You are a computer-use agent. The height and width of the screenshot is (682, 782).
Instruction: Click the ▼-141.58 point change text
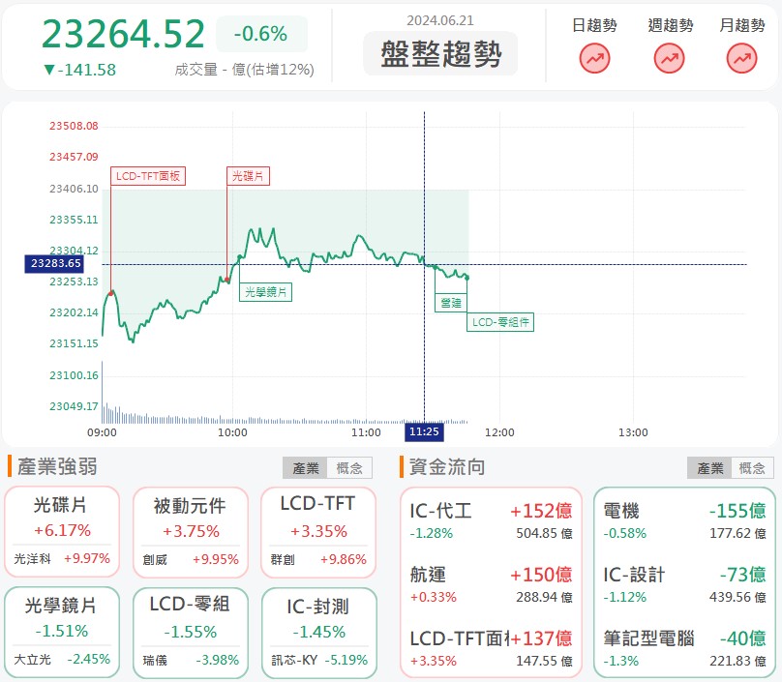(79, 70)
